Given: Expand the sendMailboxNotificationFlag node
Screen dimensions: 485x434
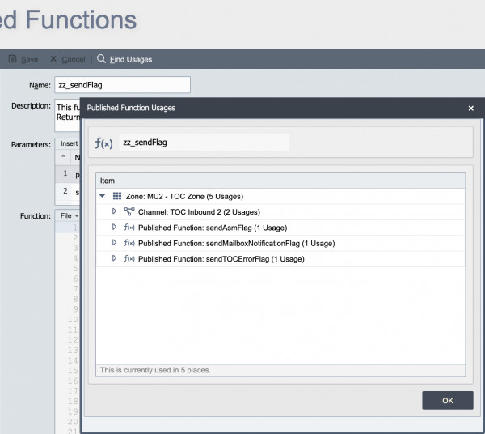Looking at the screenshot, I should pyautogui.click(x=114, y=243).
